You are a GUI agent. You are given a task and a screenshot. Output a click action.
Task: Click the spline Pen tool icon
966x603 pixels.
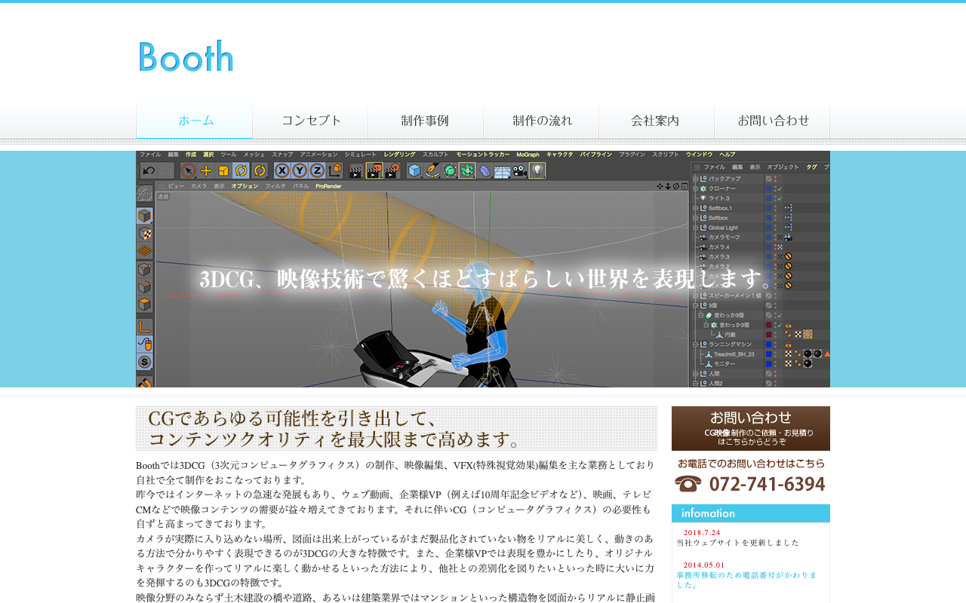click(432, 170)
